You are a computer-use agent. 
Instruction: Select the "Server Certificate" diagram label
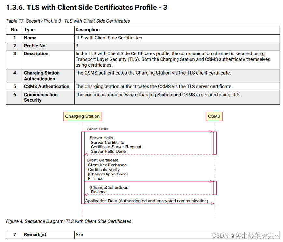pos(107,143)
